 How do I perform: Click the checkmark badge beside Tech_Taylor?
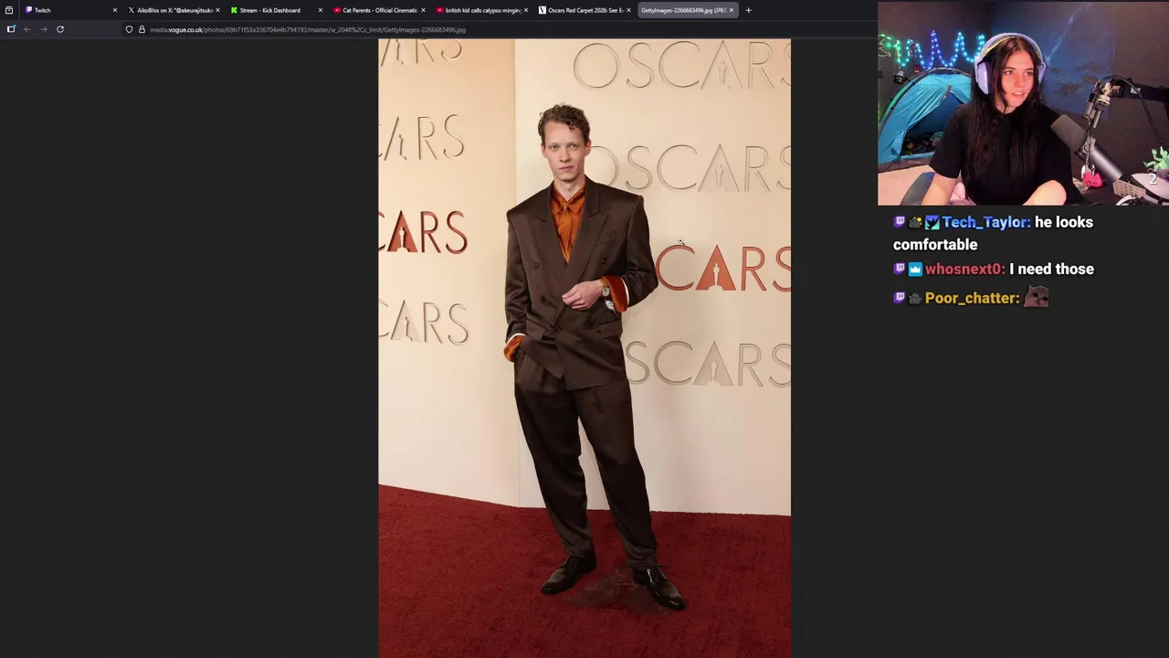pos(932,222)
